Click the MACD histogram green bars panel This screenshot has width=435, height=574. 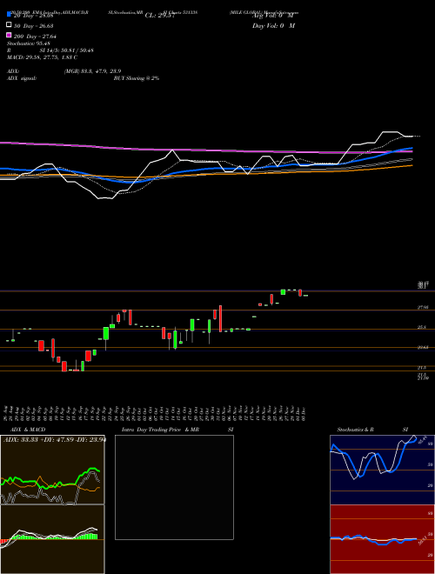(x=52, y=539)
